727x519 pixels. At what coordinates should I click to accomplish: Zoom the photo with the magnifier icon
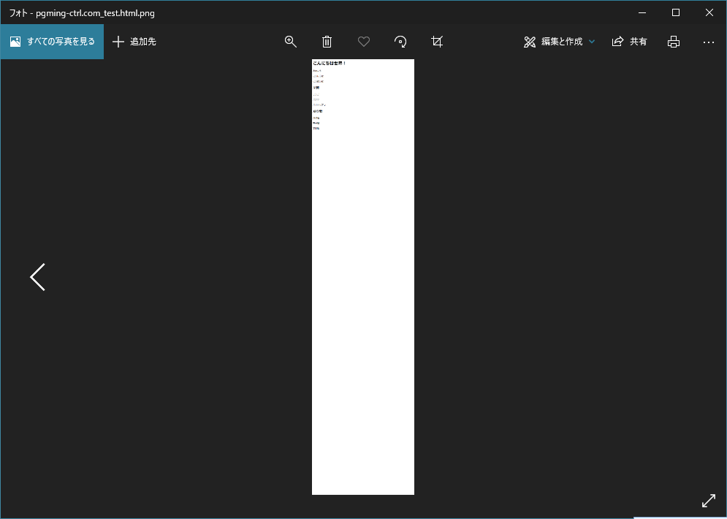tap(291, 42)
